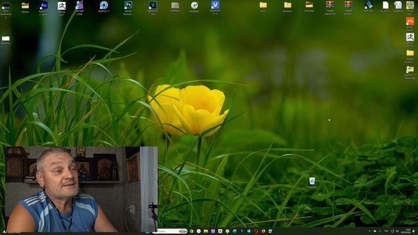
Task: Open the Adobe Audition desktop shortcut
Action: (x=44, y=6)
